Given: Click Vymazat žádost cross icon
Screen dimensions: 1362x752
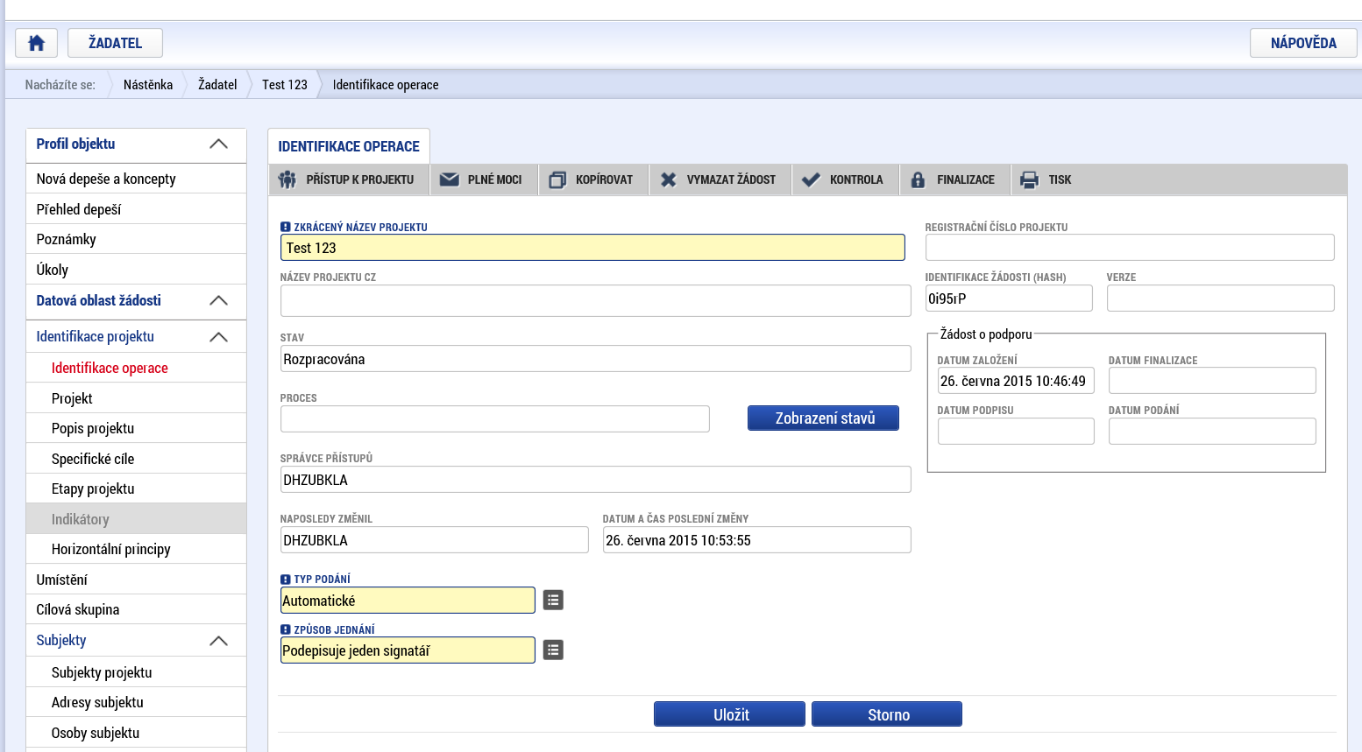Looking at the screenshot, I should click(669, 179).
